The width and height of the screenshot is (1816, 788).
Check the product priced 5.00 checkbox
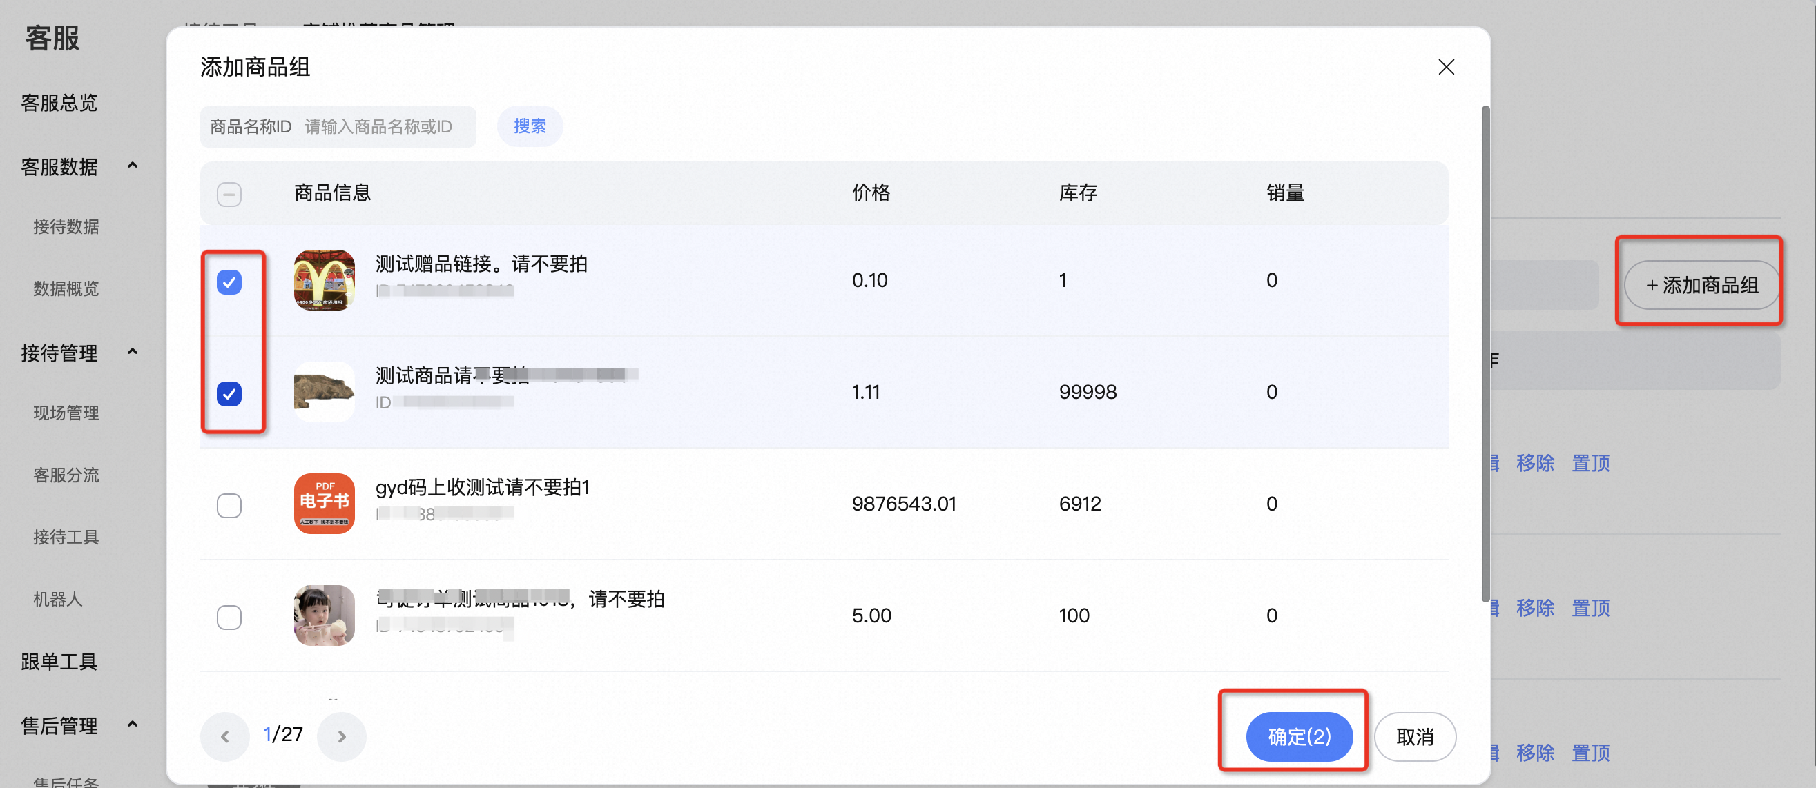pos(229,617)
